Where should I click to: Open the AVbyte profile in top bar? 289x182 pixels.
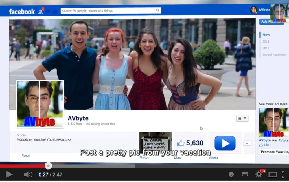(x=260, y=10)
